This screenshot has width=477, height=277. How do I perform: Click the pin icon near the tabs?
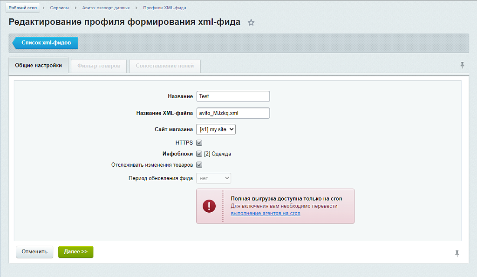[462, 65]
